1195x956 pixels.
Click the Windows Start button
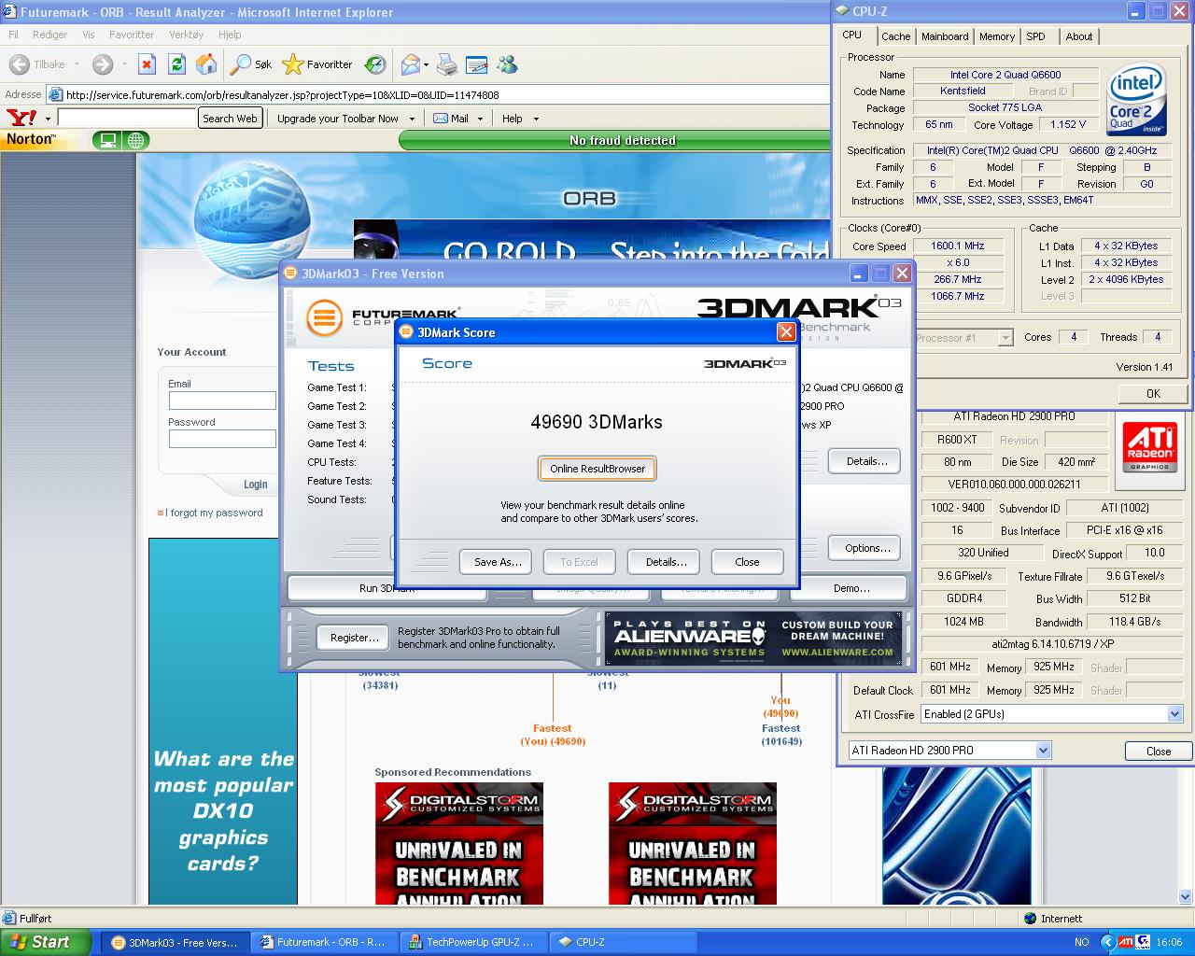click(x=46, y=942)
